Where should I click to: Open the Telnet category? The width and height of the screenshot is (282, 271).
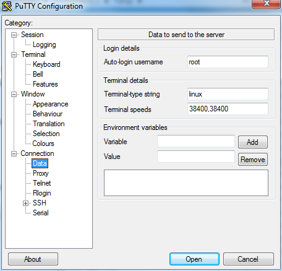pyautogui.click(x=42, y=183)
